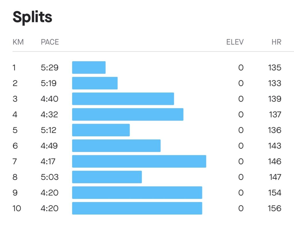This screenshot has width=294, height=226.
Task: Select the 4:40 pace bar for kilometer 3
Action: pos(123,99)
